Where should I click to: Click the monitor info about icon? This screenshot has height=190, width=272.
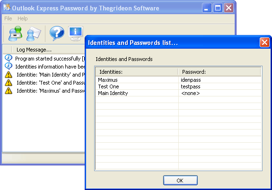click(76, 34)
